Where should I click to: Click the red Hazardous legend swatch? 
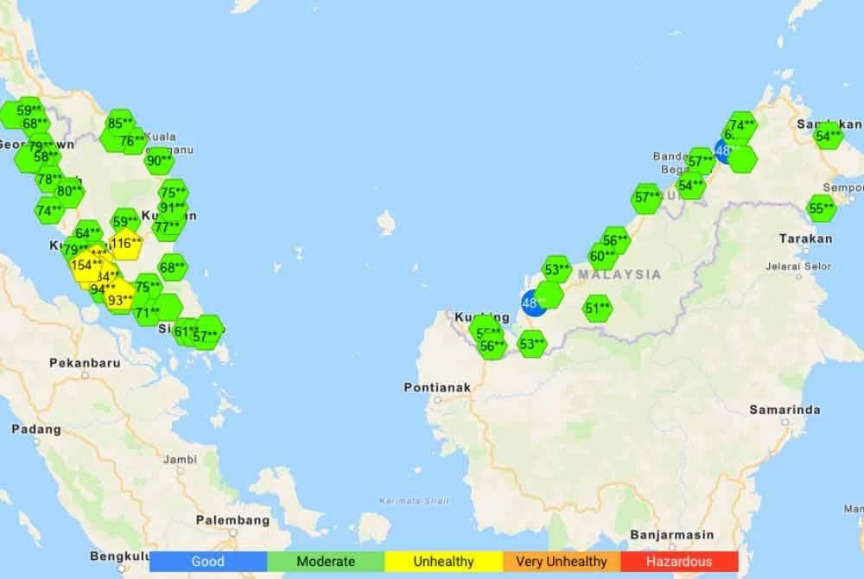(679, 562)
